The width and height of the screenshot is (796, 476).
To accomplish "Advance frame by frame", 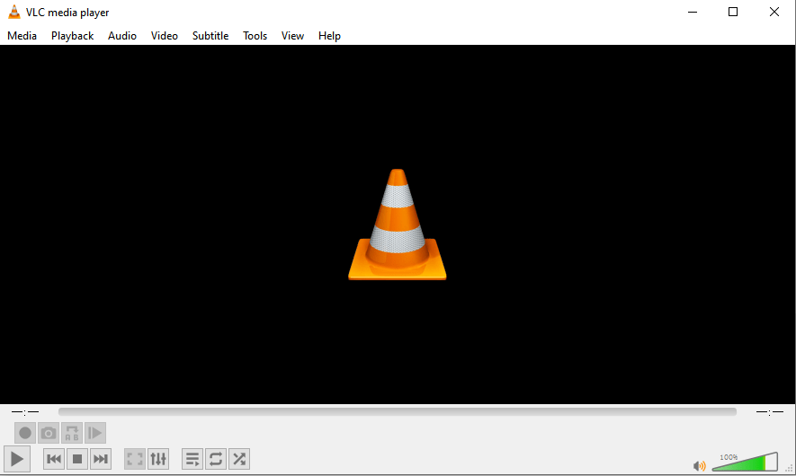I will (x=95, y=433).
